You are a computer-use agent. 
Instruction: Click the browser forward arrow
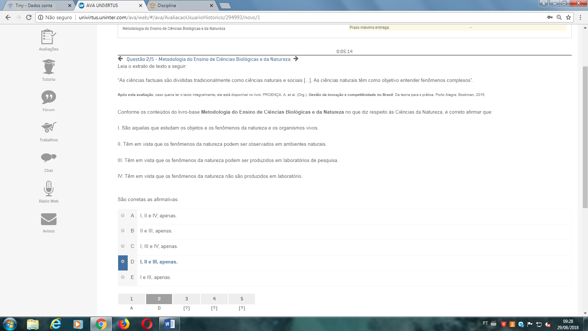coord(18,17)
